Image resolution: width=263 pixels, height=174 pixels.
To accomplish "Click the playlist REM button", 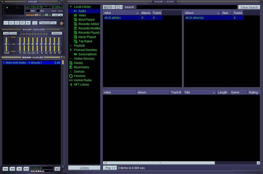I will 12,169.
